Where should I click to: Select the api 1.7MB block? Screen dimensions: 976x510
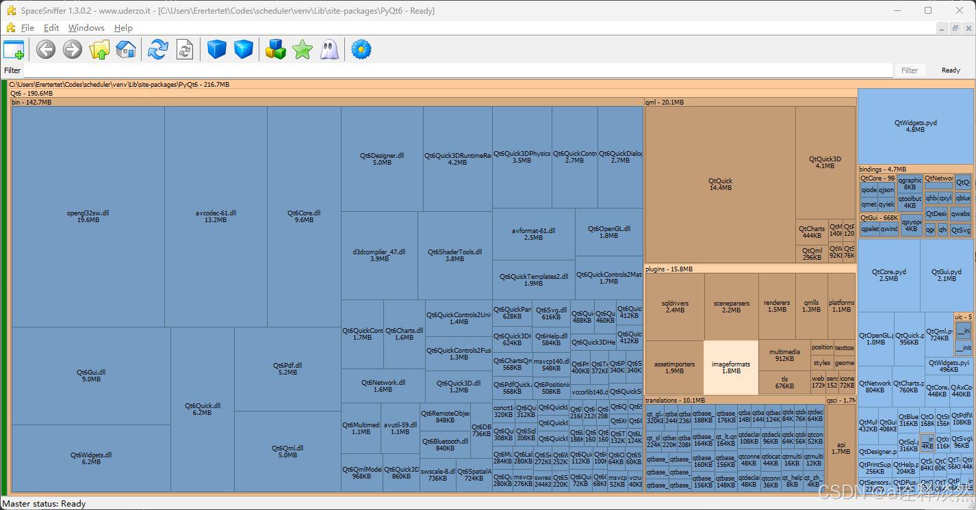click(x=841, y=448)
